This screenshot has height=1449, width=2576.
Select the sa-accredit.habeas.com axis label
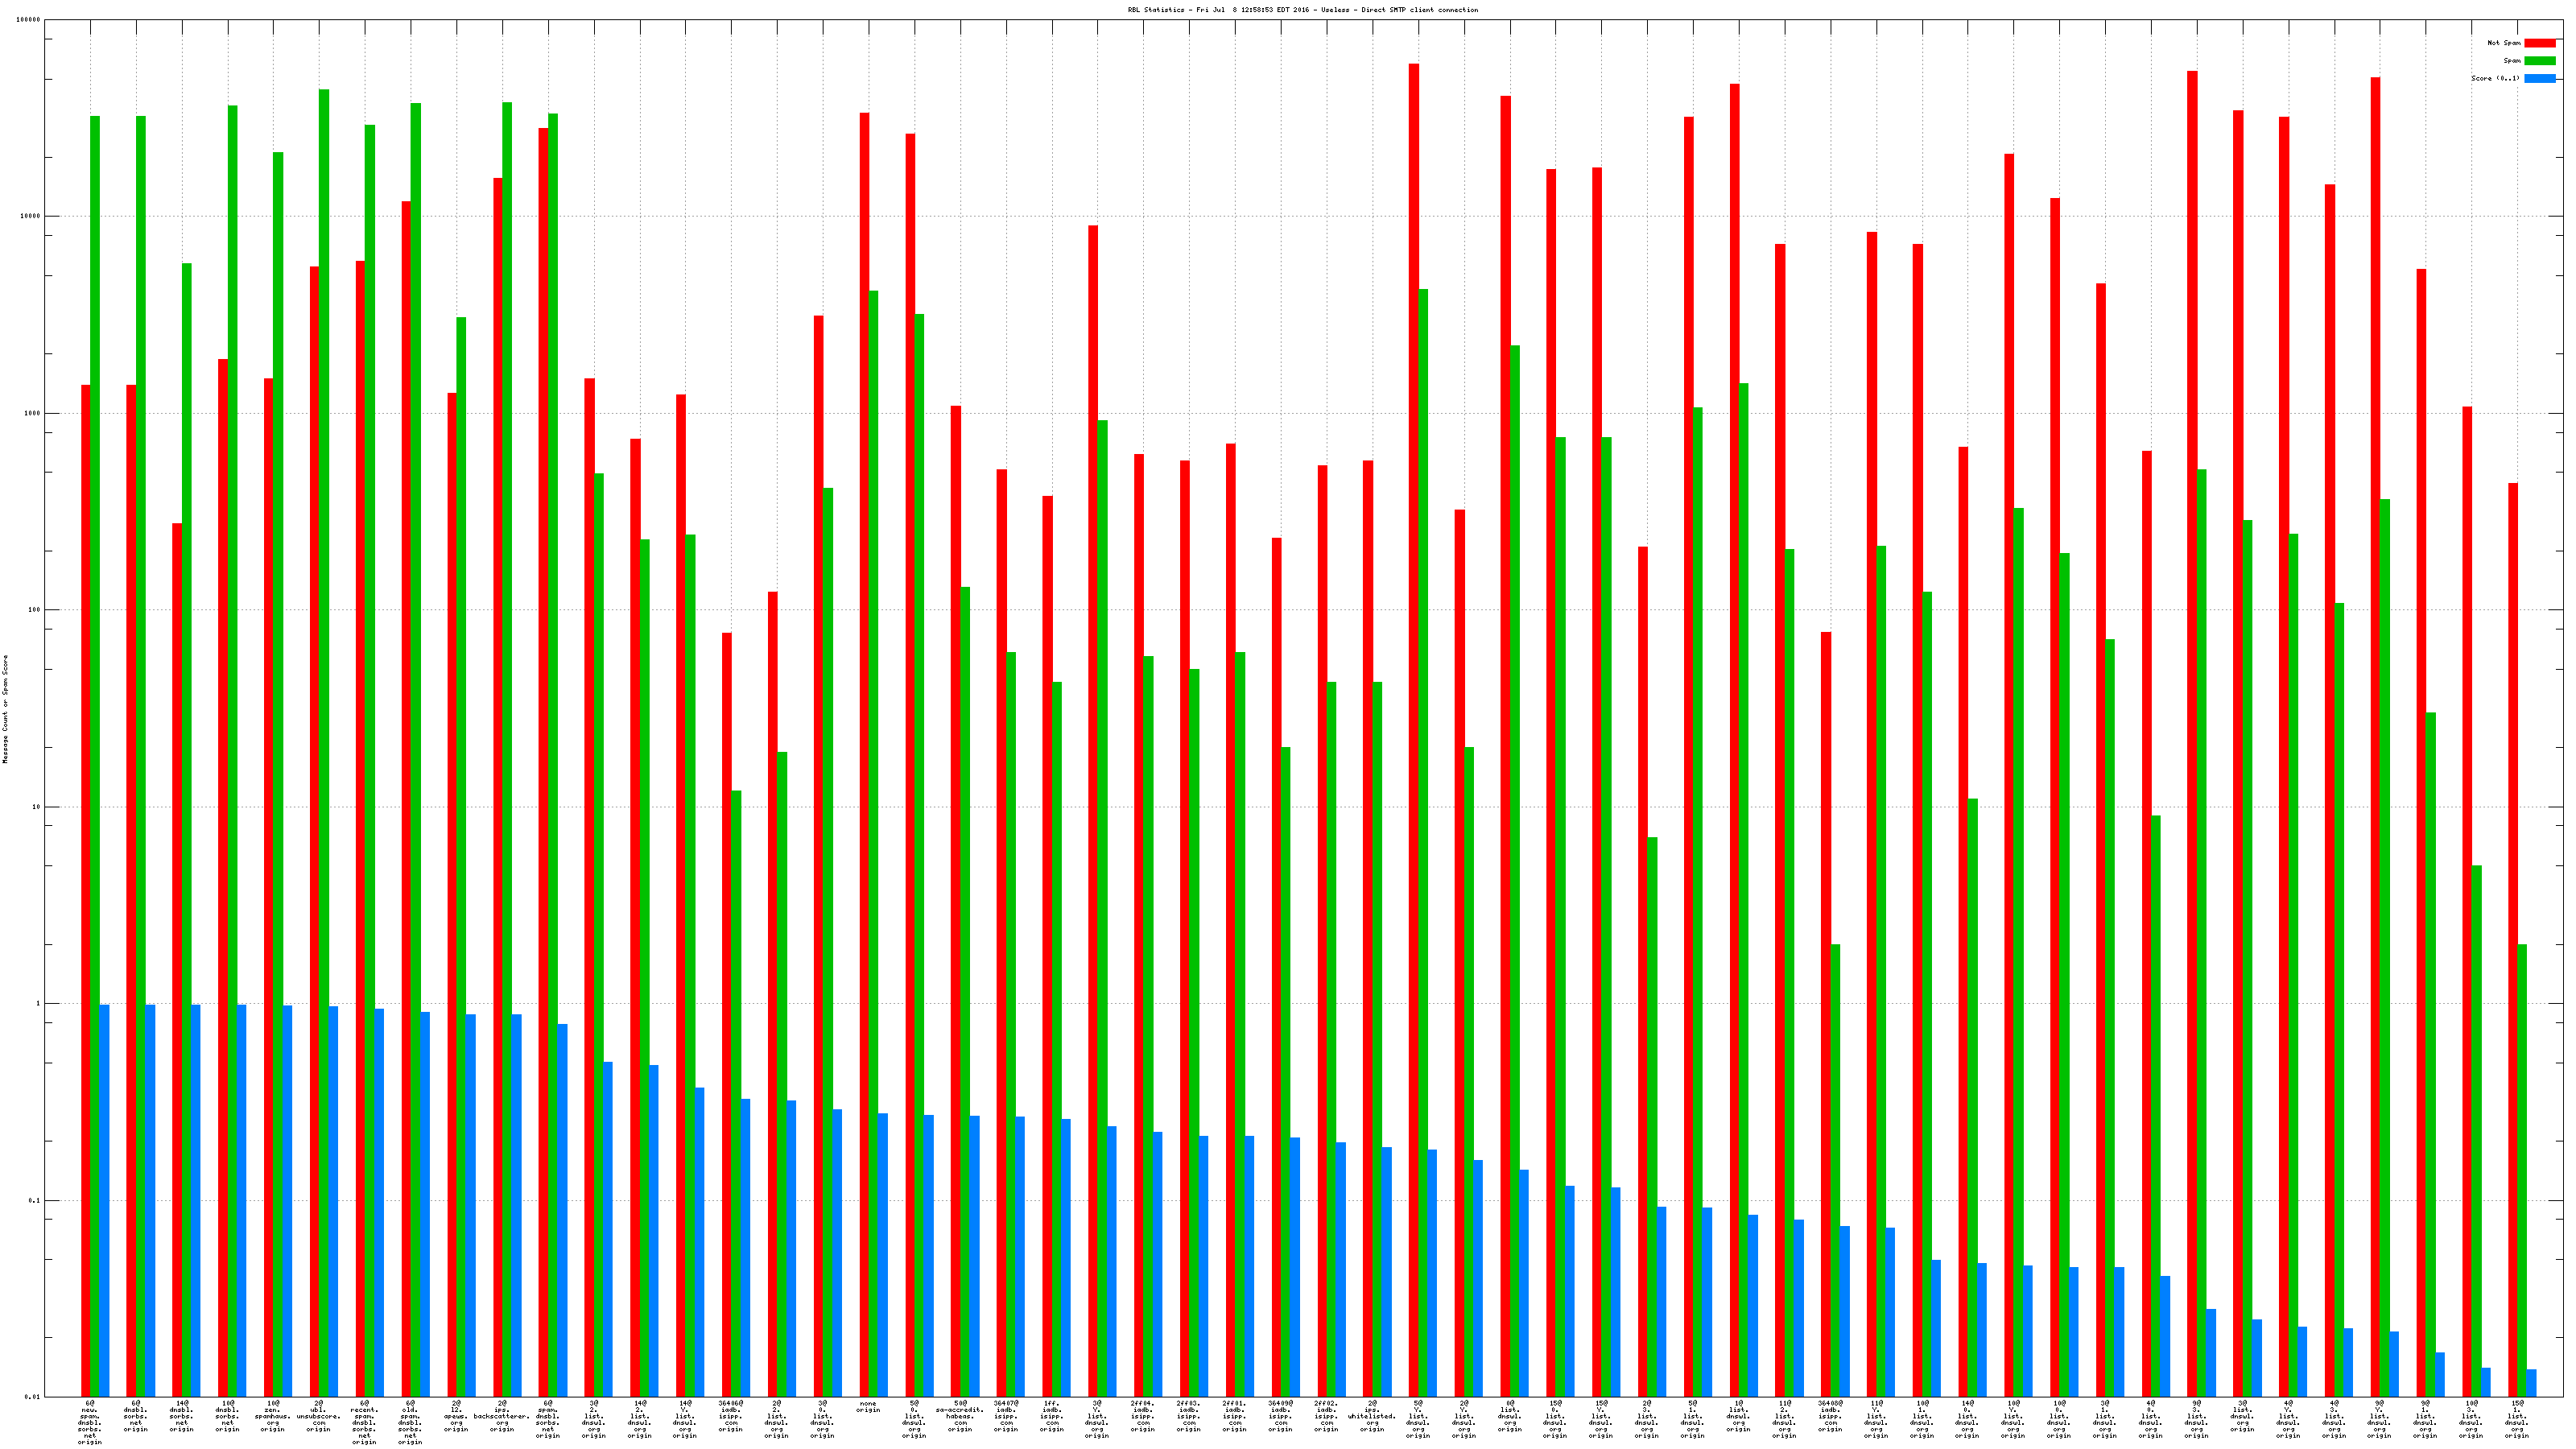960,1416
